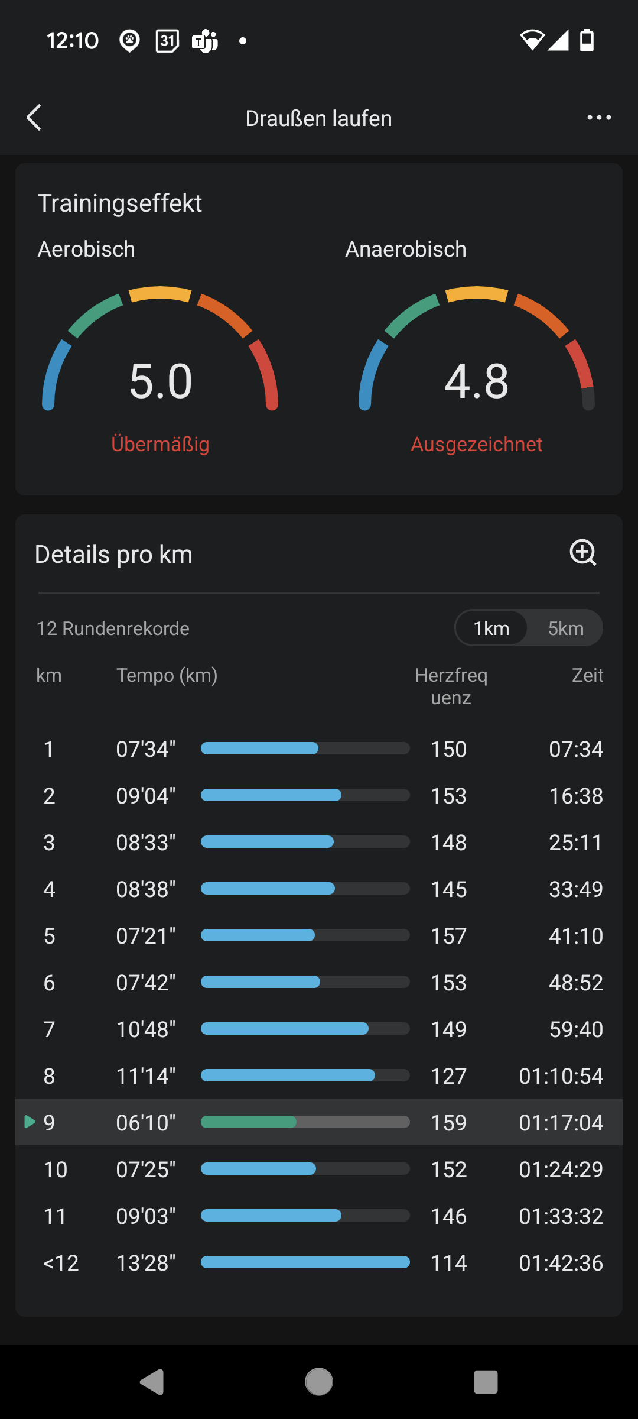Tap the Teams notification icon

(x=205, y=41)
